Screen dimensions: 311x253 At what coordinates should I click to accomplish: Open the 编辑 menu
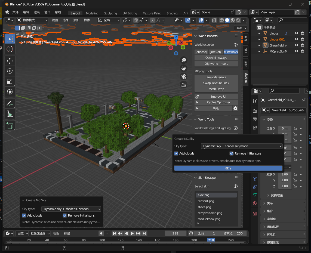(x=26, y=12)
